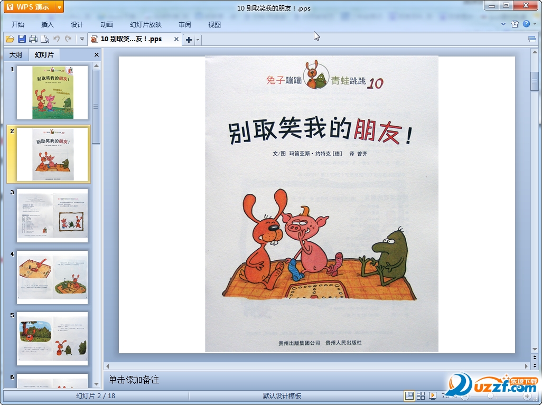Viewport: 542px width, 405px height.
Task: Expand the WPS 演示 menu dropdown arrow
Action: [60, 7]
